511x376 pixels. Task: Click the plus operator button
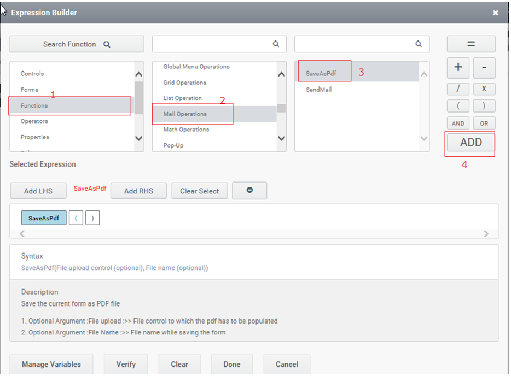458,68
